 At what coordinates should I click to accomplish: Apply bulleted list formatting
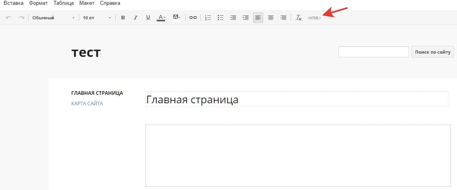pyautogui.click(x=221, y=18)
